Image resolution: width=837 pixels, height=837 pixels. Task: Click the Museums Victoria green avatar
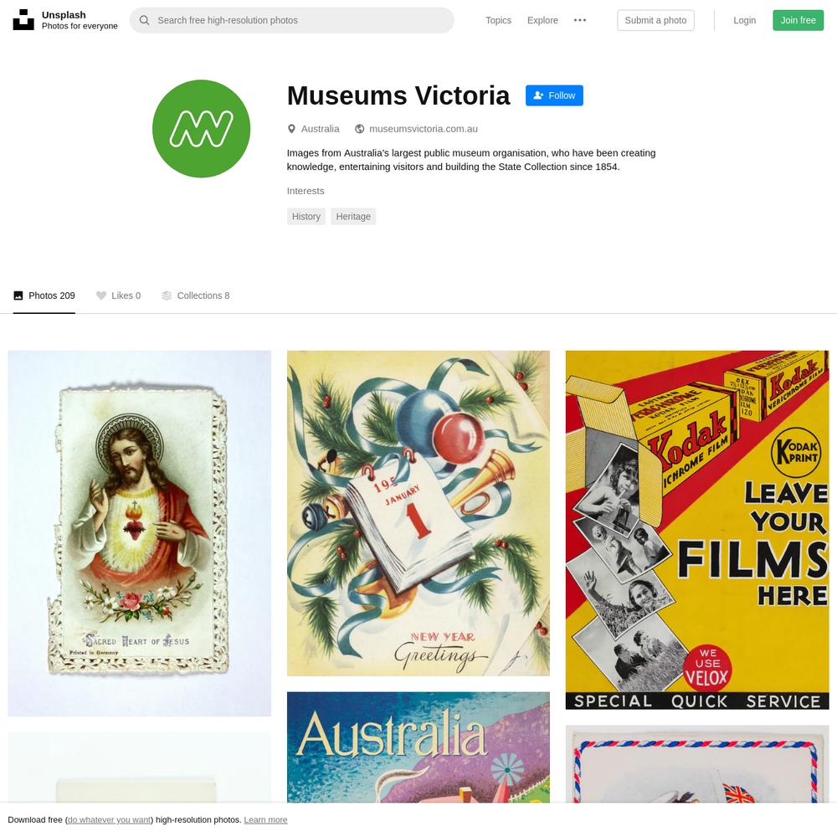pyautogui.click(x=201, y=129)
